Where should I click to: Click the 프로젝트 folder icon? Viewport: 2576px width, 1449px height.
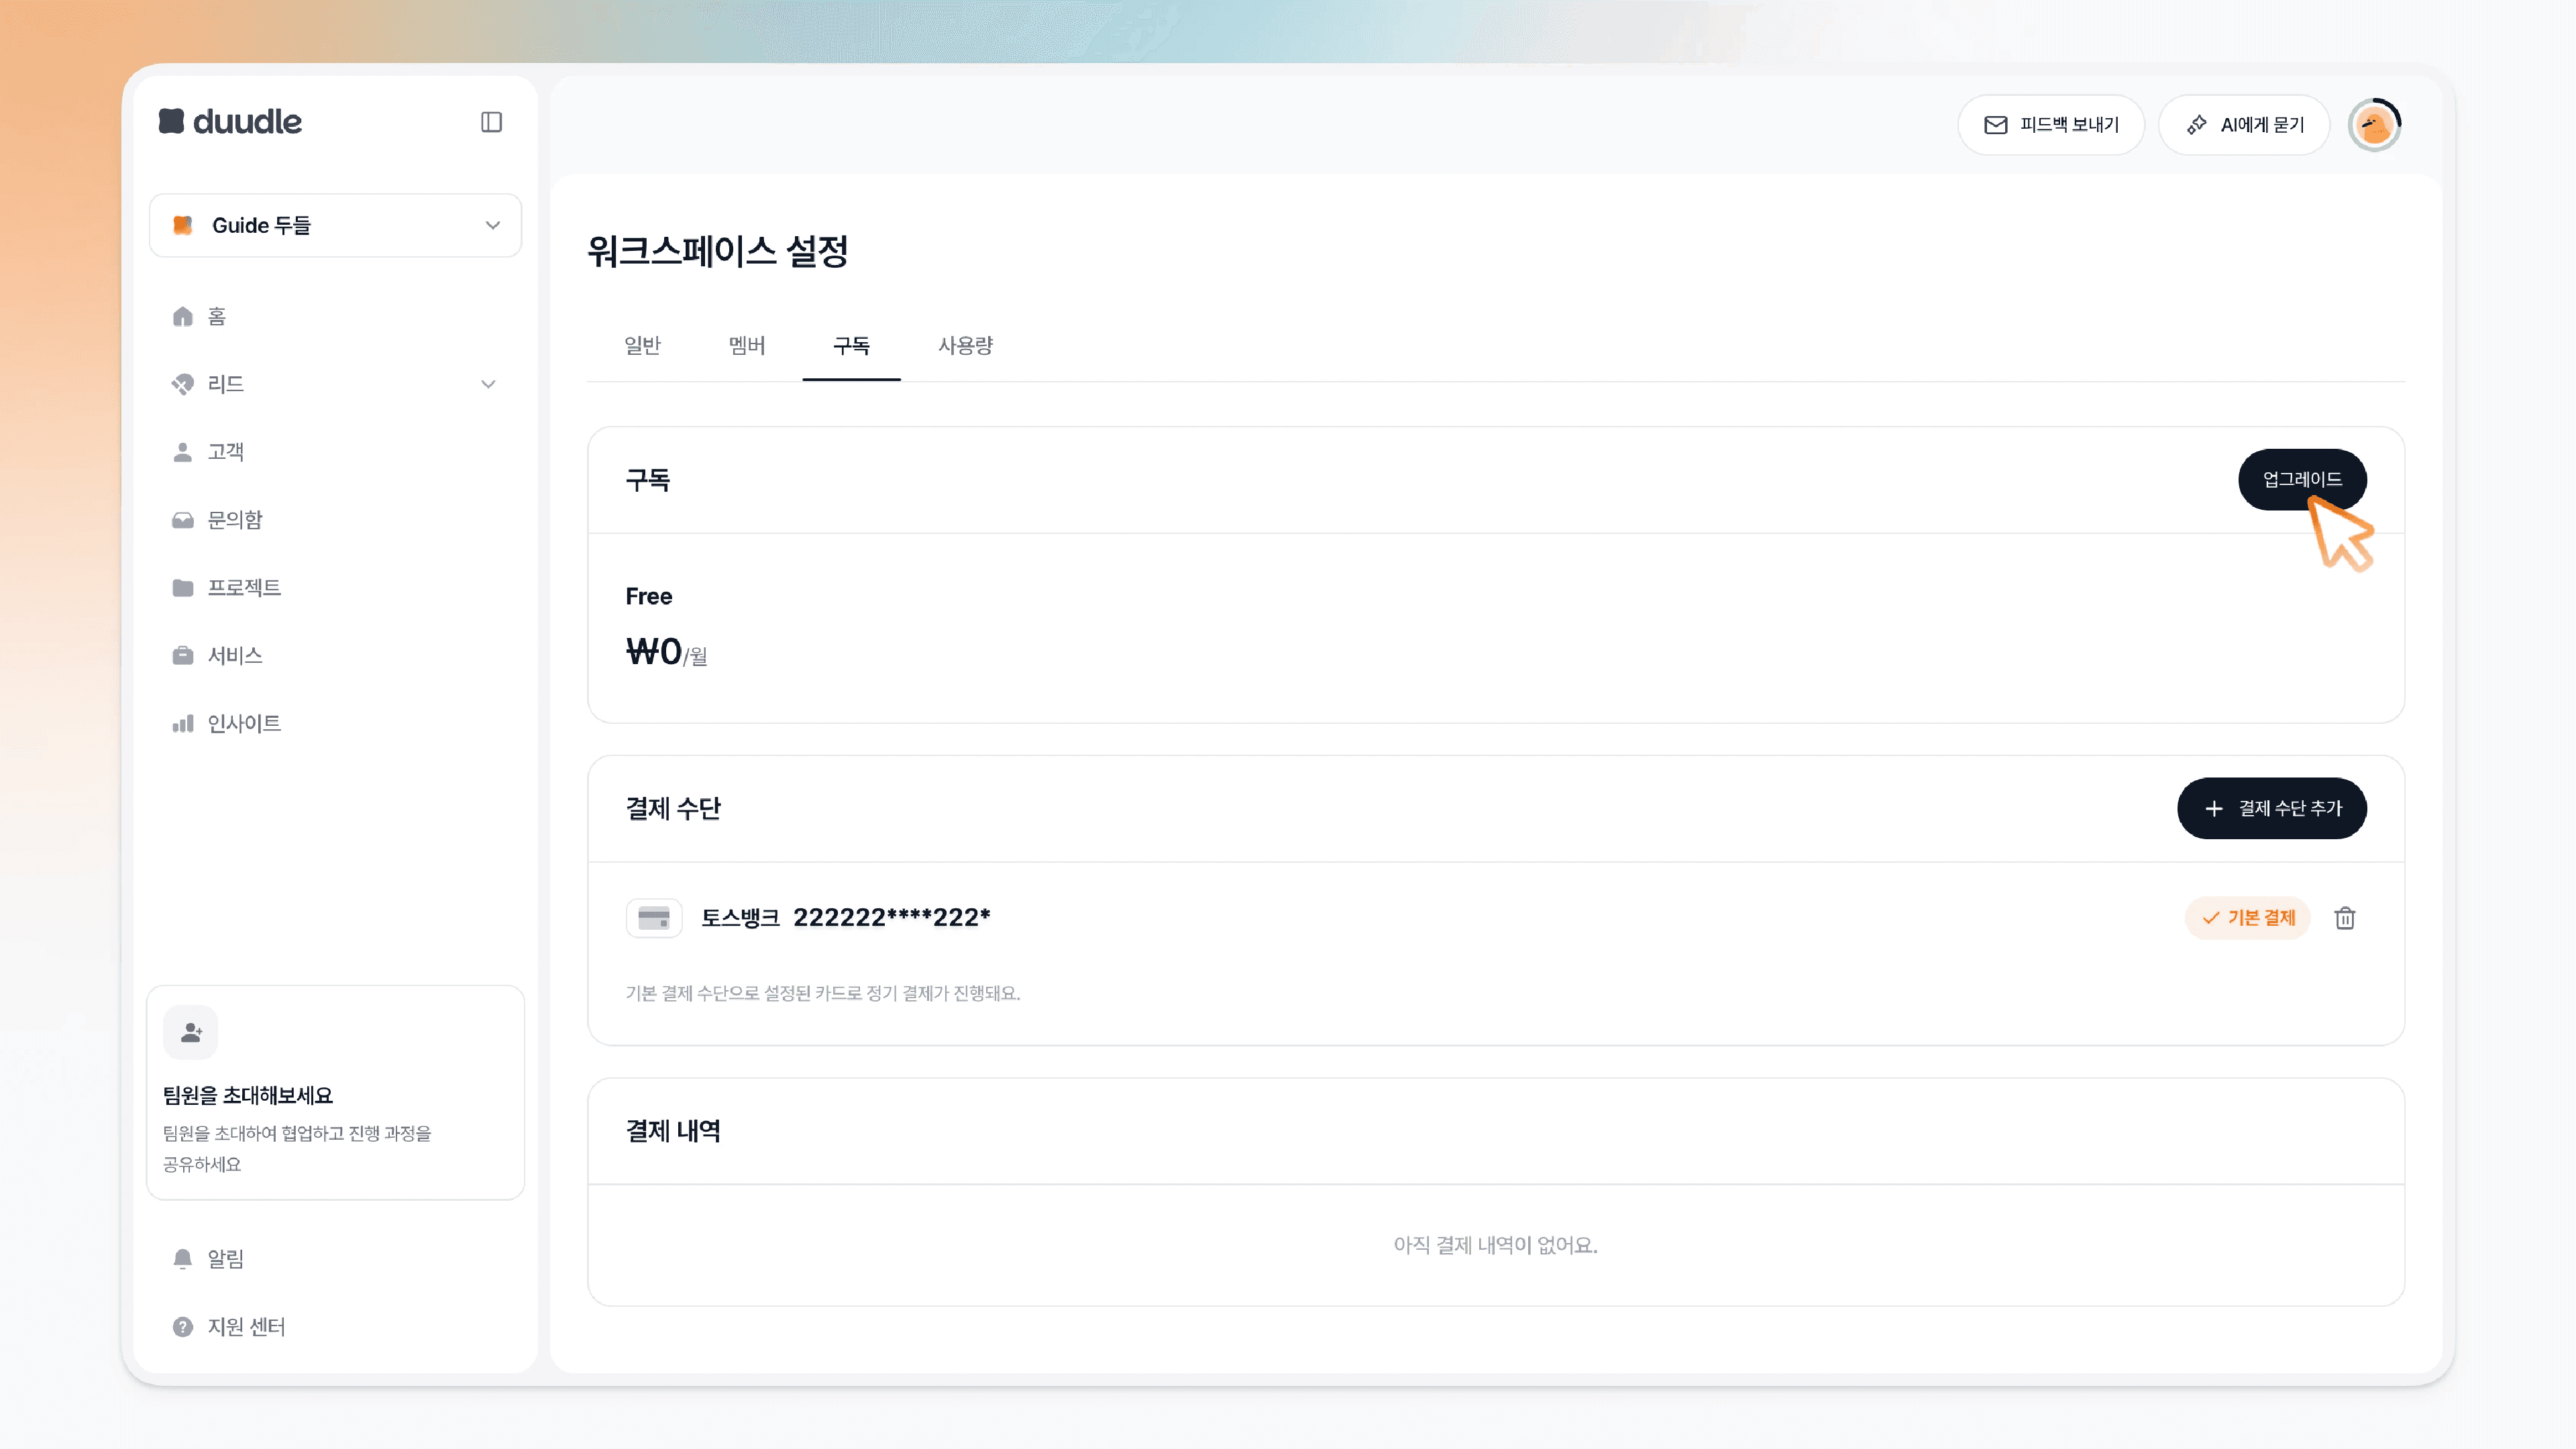(182, 588)
